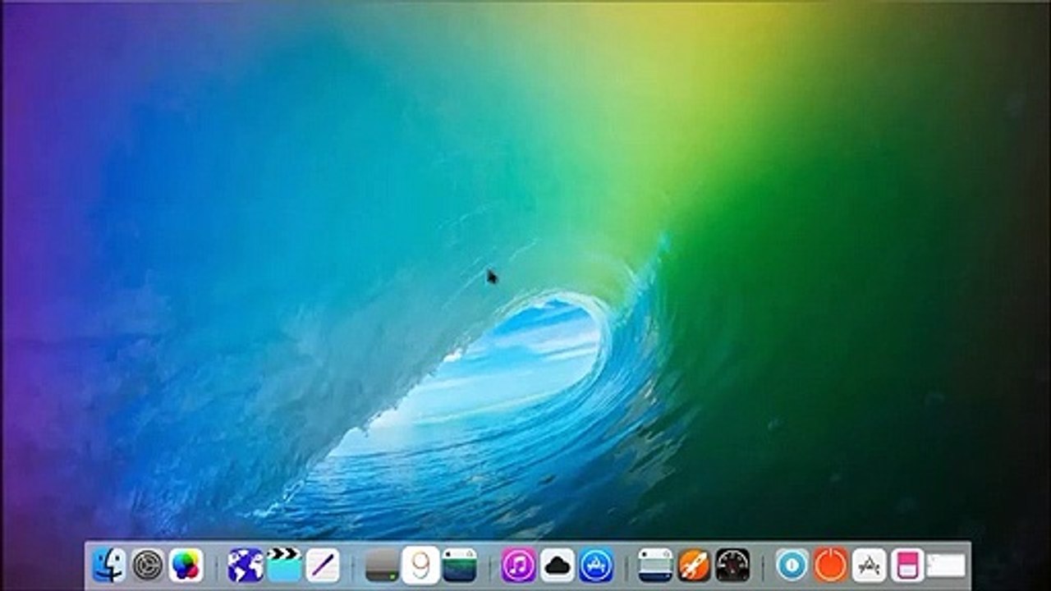Launch iTunes music note icon
This screenshot has height=591, width=1051.
click(x=519, y=565)
